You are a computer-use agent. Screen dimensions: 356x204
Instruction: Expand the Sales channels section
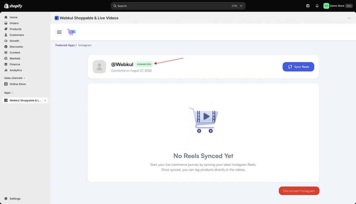[15, 78]
